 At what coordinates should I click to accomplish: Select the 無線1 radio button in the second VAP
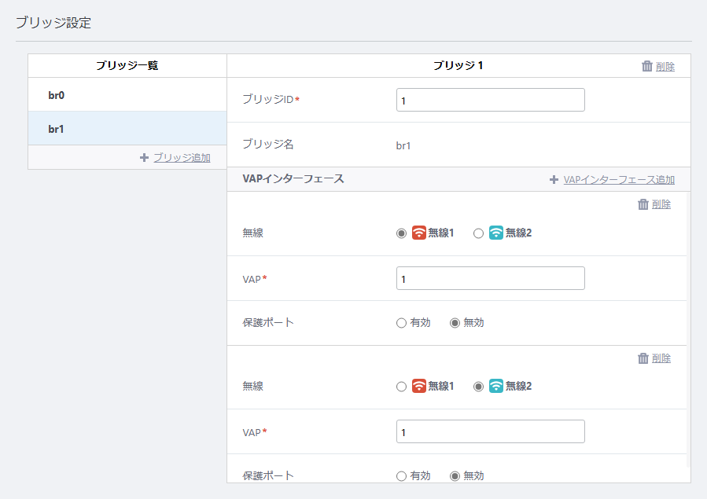click(x=401, y=387)
